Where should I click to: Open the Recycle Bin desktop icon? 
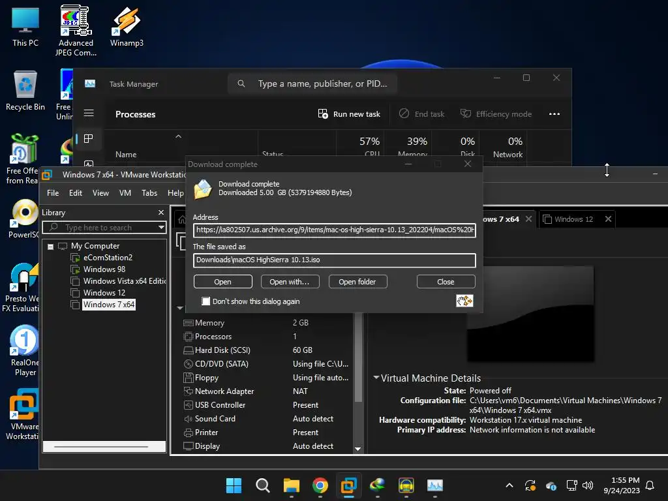(x=25, y=91)
